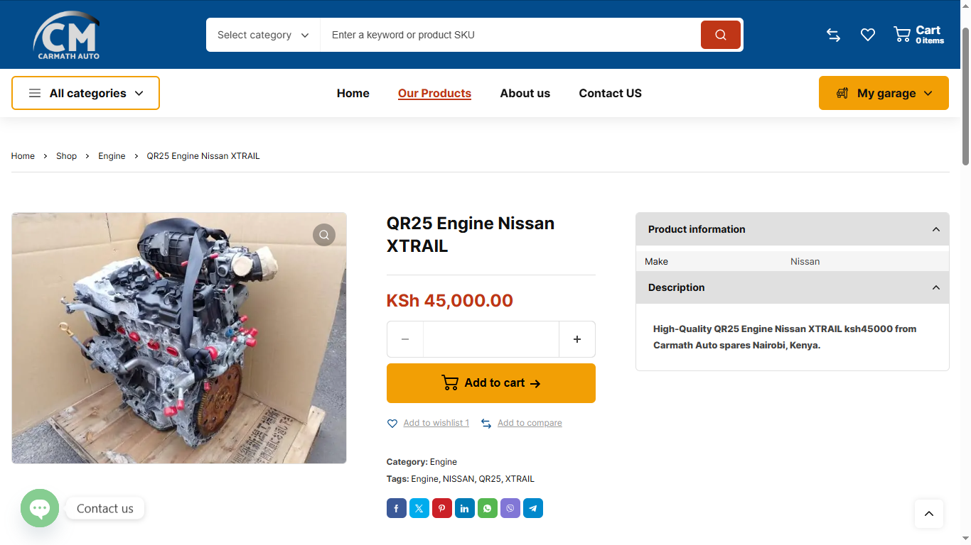The image size is (971, 545).
Task: Share product on Facebook
Action: click(397, 508)
